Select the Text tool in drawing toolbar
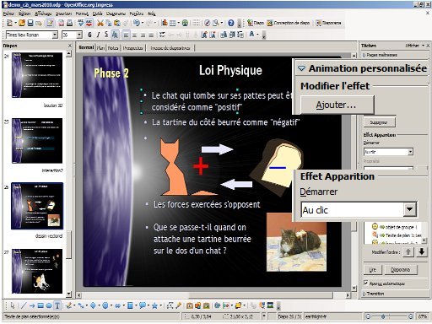The image size is (432, 324). coord(57,305)
